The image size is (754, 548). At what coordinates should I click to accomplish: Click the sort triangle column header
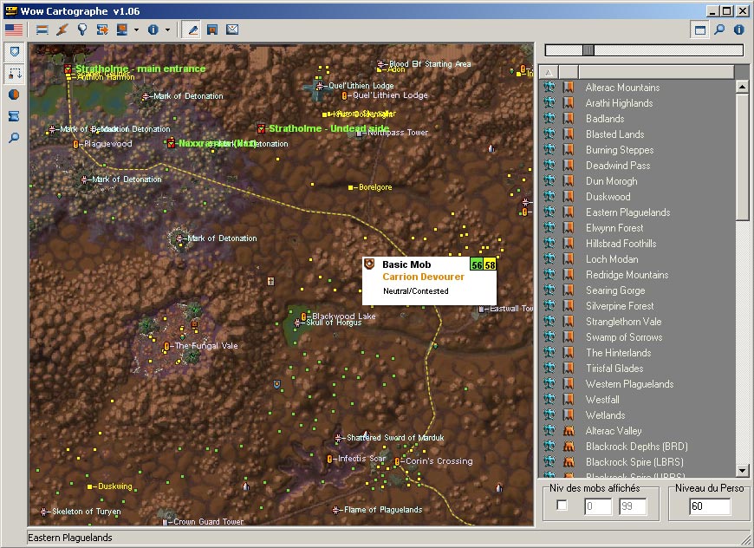[x=549, y=72]
